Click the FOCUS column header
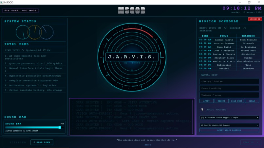The image size is (264, 148). pyautogui.click(x=224, y=36)
